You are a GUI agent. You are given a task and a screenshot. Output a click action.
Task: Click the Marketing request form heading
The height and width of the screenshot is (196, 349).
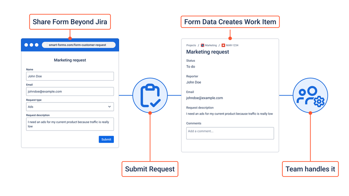(70, 60)
